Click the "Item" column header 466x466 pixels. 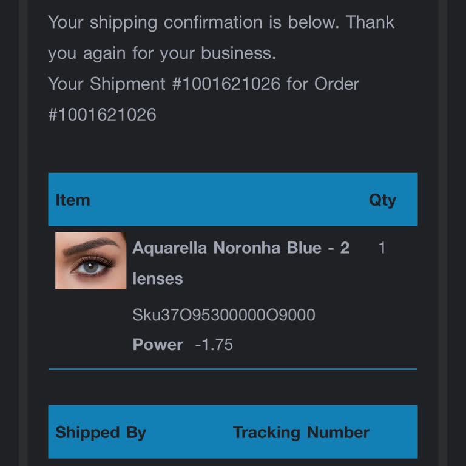[73, 200]
